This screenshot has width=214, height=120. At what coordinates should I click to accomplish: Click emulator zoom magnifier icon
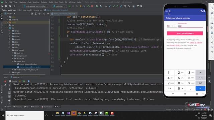(212, 38)
